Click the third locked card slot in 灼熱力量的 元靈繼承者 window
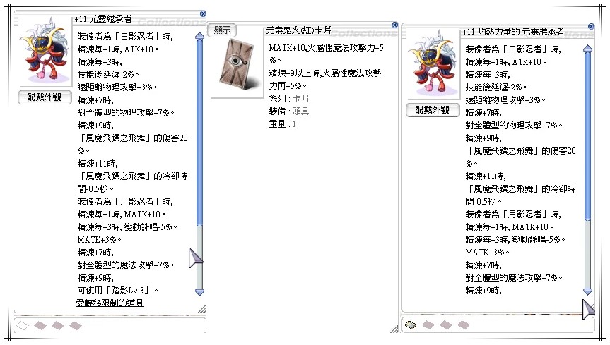Screen dimensions: 610x345 pos(446,325)
